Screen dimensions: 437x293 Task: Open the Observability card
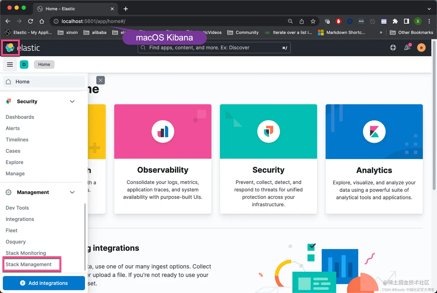click(x=163, y=159)
